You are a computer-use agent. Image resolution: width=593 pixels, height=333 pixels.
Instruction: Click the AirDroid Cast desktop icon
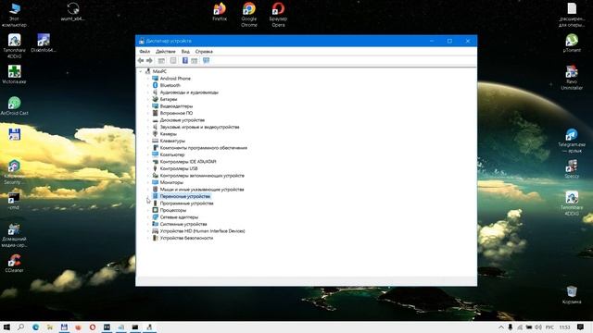(x=15, y=105)
